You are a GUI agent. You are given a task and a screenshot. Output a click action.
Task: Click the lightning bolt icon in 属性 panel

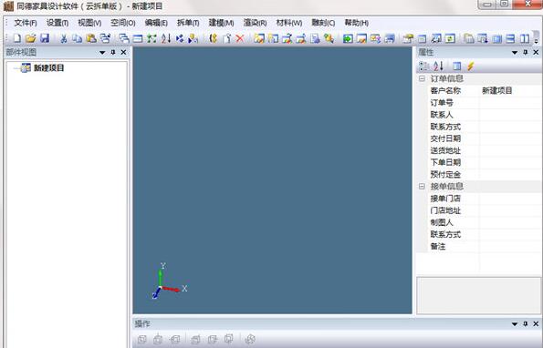tap(470, 66)
